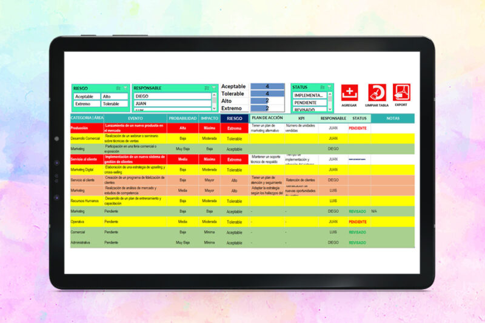Click the STATUS table column header
Screen dimensions: 485x323
[x=360, y=118]
